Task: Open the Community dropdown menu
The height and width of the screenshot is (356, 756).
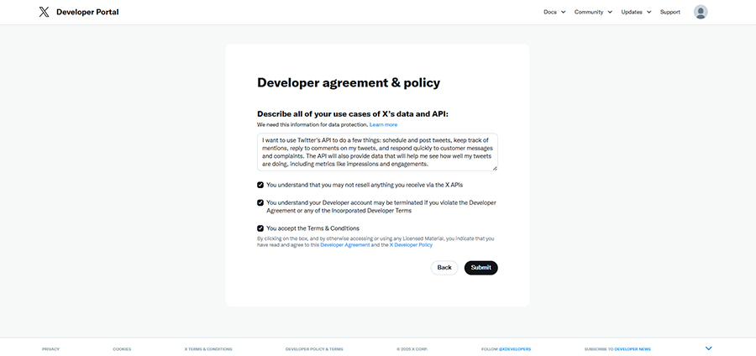Action: click(x=593, y=12)
